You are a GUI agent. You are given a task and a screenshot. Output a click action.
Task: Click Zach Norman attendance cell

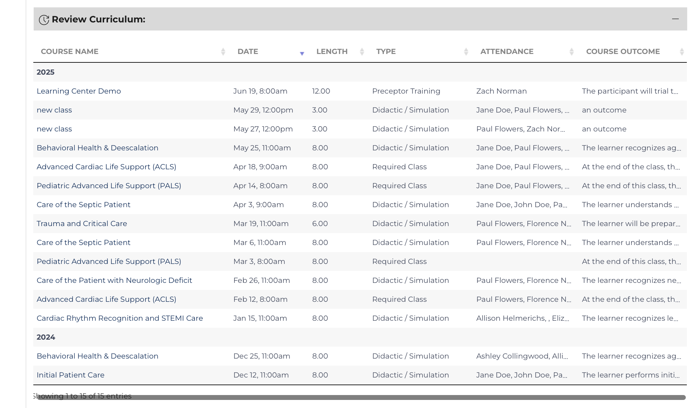tap(501, 91)
